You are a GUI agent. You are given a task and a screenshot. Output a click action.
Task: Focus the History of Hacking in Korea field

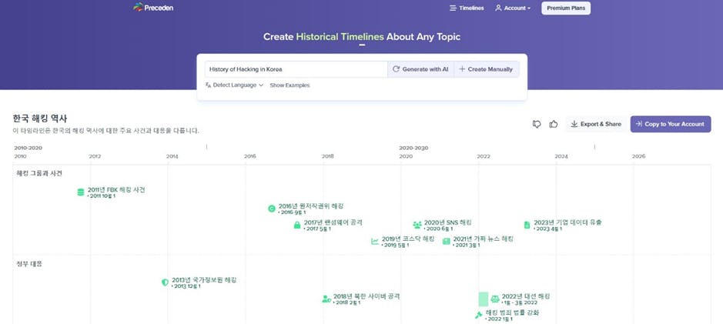coord(296,69)
